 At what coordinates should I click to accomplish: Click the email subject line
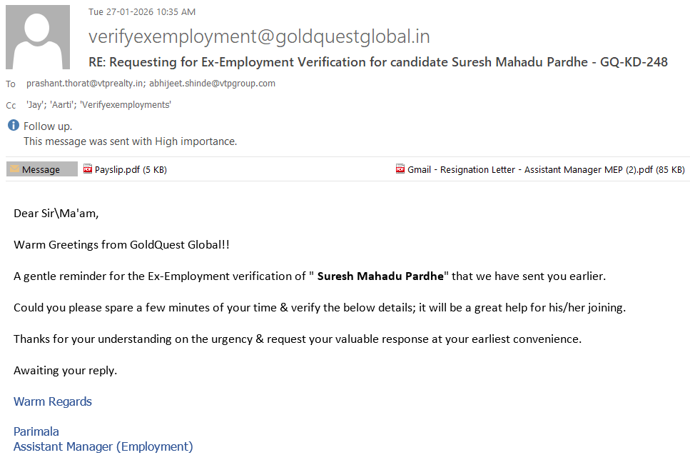tap(377, 62)
